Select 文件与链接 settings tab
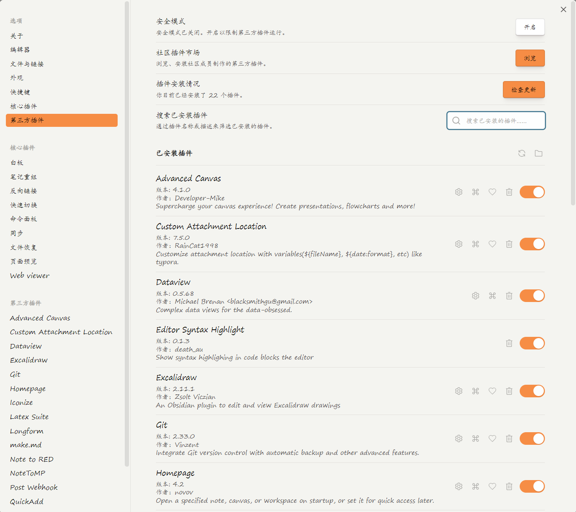 62,64
